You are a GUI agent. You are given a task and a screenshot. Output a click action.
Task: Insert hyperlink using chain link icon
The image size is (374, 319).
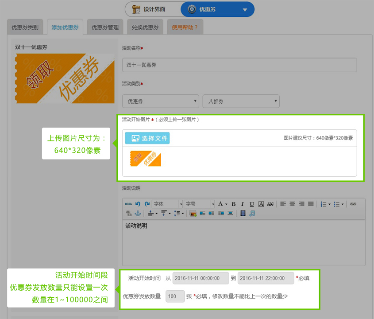click(x=353, y=204)
